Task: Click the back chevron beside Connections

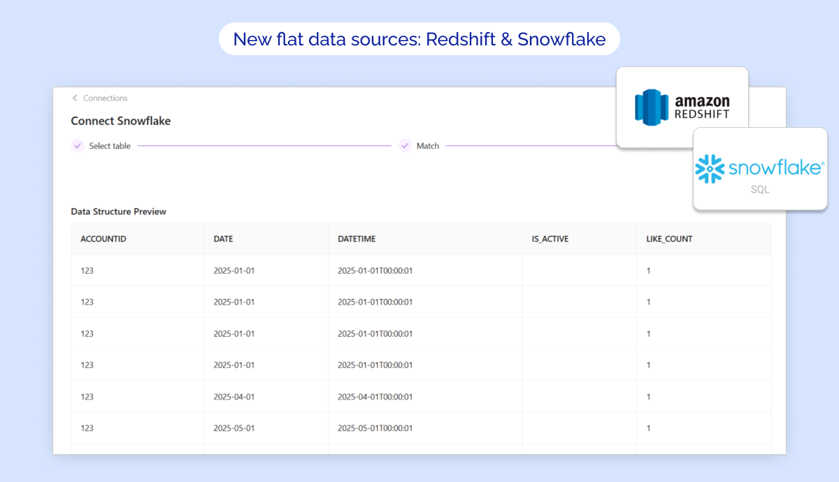Action: coord(75,98)
